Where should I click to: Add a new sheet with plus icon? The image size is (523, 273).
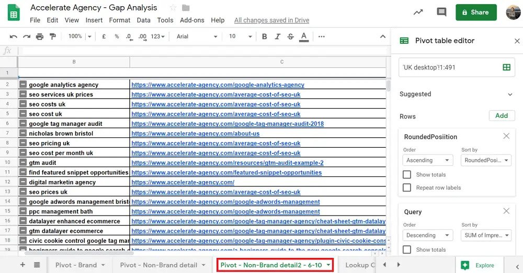pos(22,265)
